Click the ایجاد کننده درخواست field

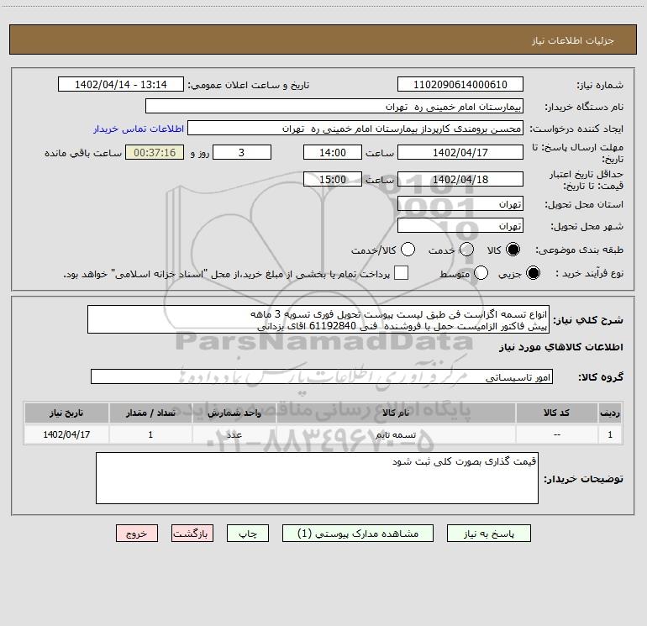point(355,128)
